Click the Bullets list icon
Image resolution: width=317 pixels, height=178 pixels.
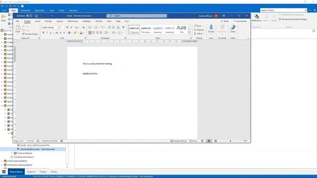[90, 27]
